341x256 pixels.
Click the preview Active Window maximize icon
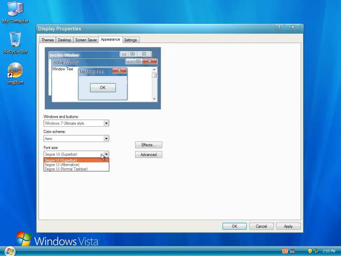click(138, 61)
